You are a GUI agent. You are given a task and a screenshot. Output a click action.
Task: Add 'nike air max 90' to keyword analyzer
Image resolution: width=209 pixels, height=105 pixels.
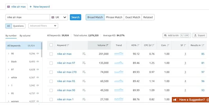click(84, 90)
